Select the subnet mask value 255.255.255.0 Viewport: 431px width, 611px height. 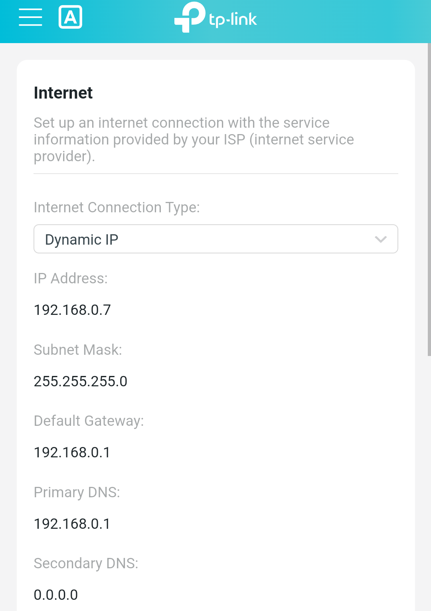(x=81, y=382)
